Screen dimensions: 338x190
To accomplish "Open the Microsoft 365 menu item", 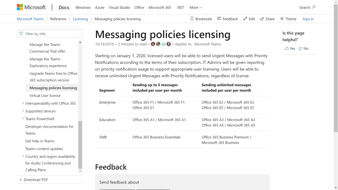I will click(x=160, y=8).
